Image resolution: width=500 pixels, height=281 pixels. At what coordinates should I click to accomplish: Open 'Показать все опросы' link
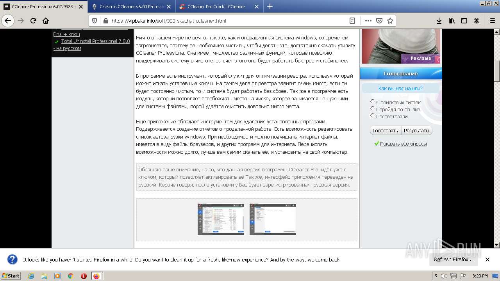pyautogui.click(x=403, y=144)
